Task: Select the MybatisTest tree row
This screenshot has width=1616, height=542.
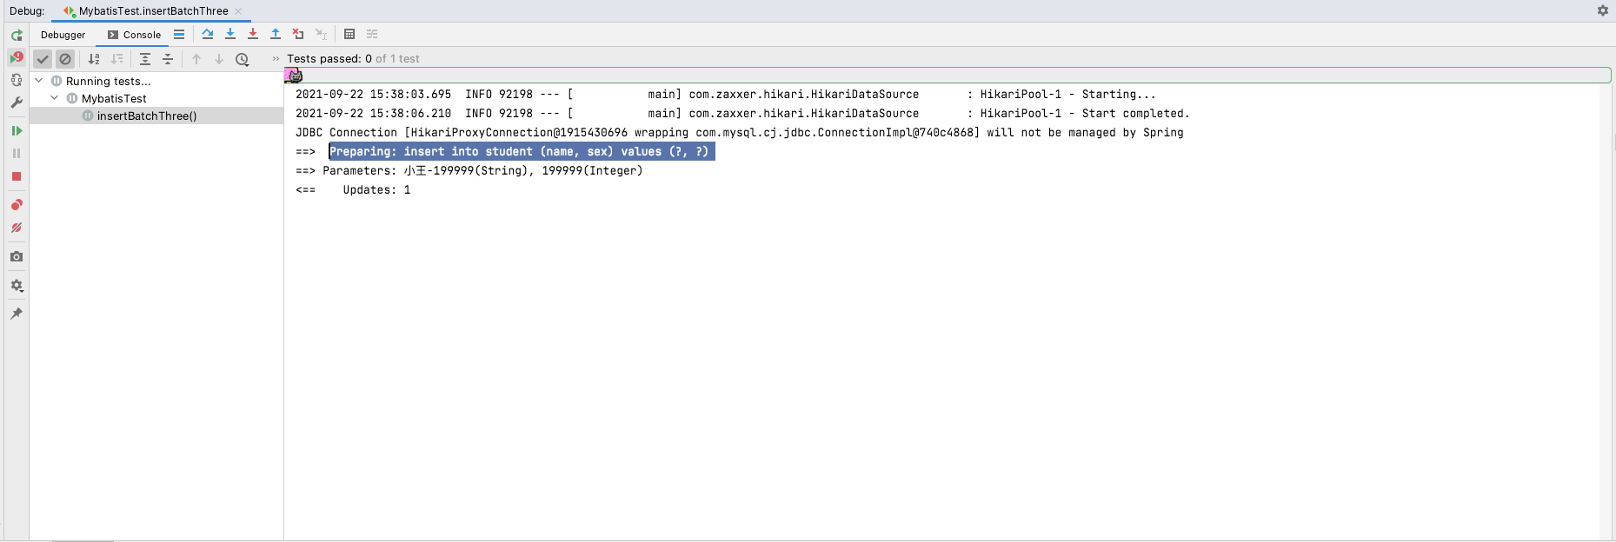Action: [156, 98]
